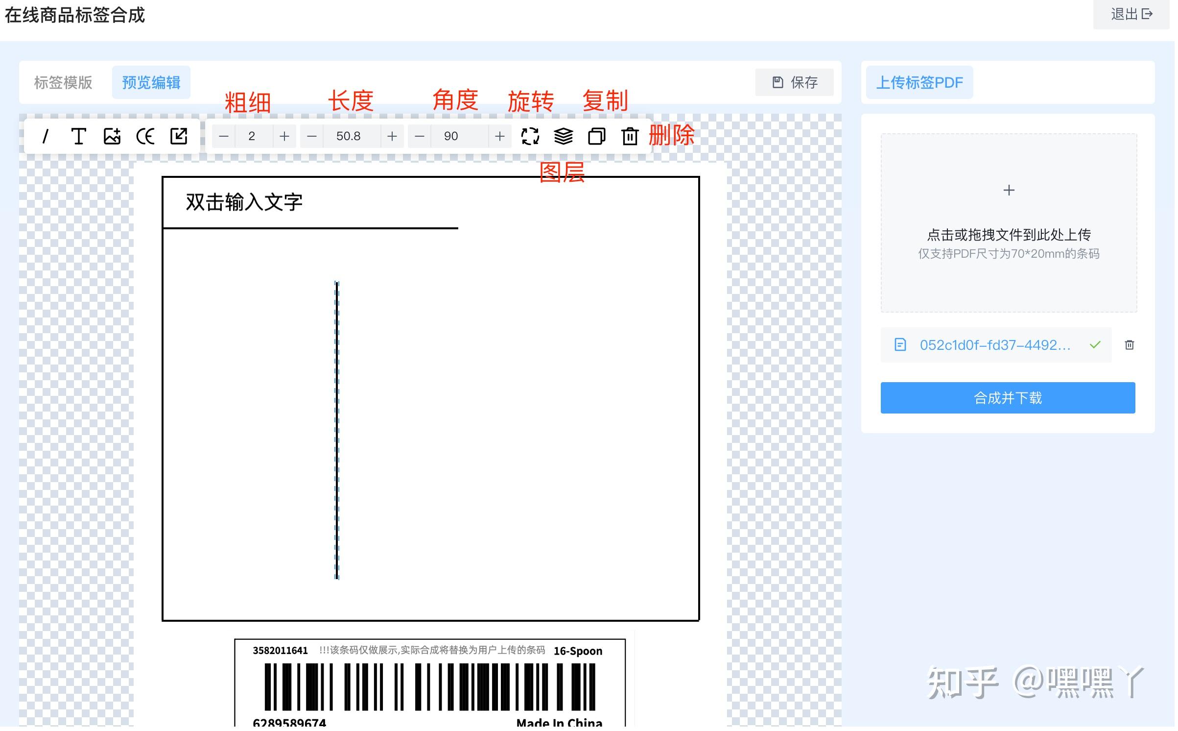Click the angle value field showing 90
This screenshot has width=1178, height=731.
(x=452, y=136)
